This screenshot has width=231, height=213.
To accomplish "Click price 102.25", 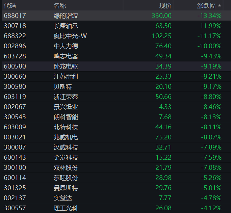I will pos(162,36).
